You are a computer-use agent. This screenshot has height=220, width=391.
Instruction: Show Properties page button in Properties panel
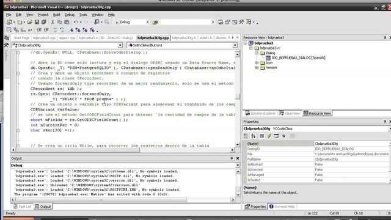pyautogui.click(x=261, y=136)
